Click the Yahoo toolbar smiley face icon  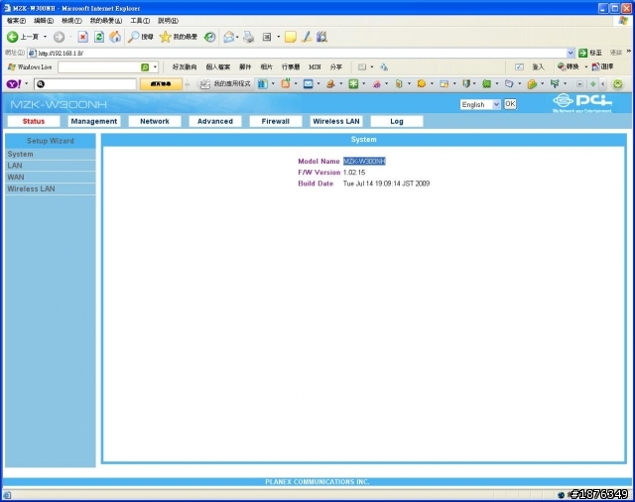click(422, 83)
